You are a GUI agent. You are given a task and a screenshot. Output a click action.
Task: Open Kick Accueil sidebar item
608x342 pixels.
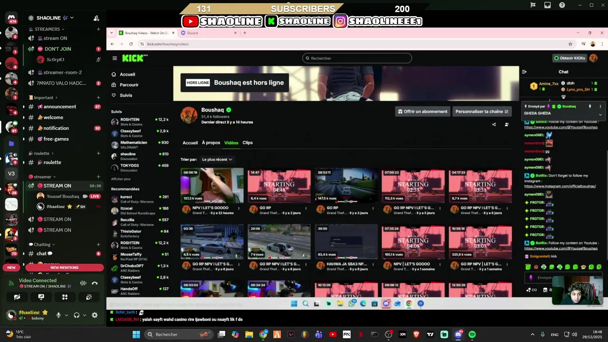pos(127,75)
